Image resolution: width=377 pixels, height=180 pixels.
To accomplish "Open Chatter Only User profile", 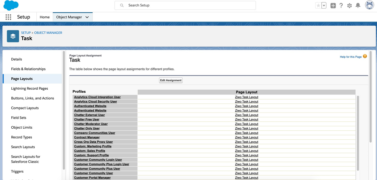I will pyautogui.click(x=87, y=128).
